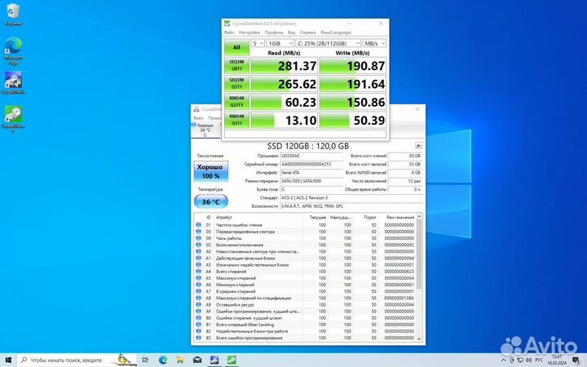Click the РУС language indicator
Image resolution: width=587 pixels, height=367 pixels.
pos(539,360)
